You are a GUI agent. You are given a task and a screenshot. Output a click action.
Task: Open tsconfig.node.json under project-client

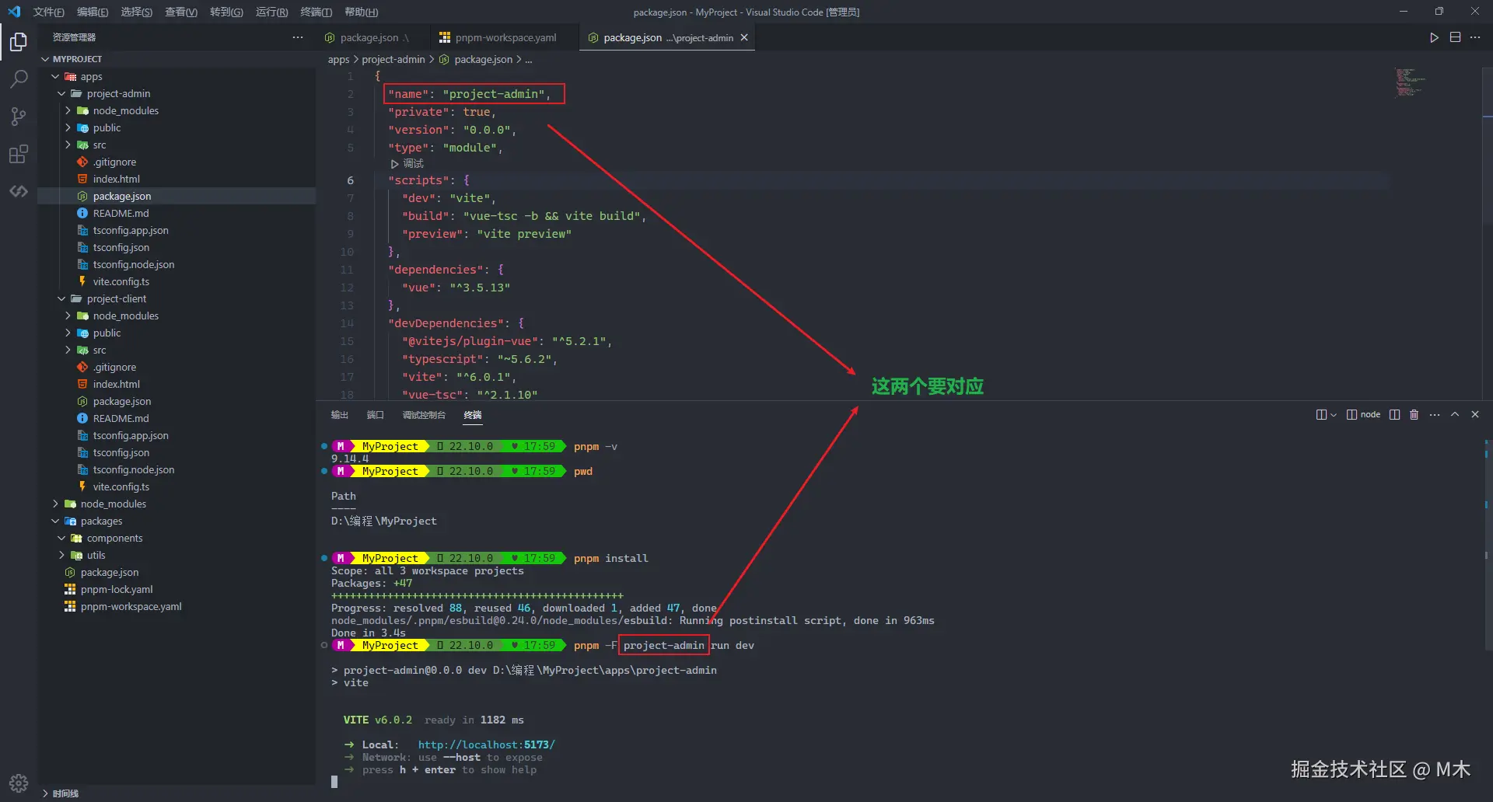133,469
